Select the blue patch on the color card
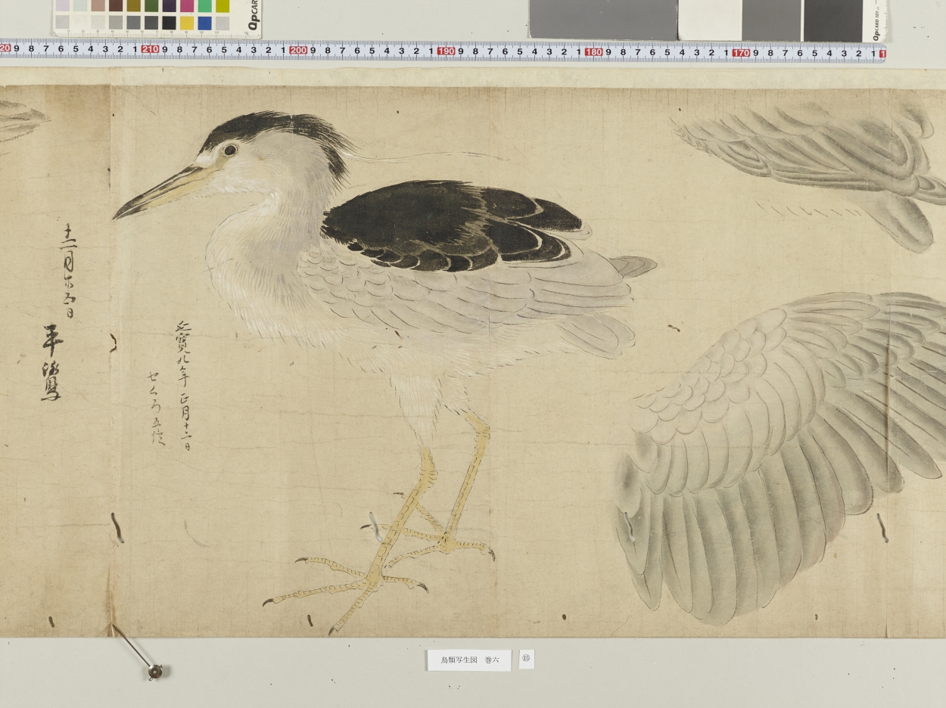This screenshot has height=708, width=946. pyautogui.click(x=204, y=23)
